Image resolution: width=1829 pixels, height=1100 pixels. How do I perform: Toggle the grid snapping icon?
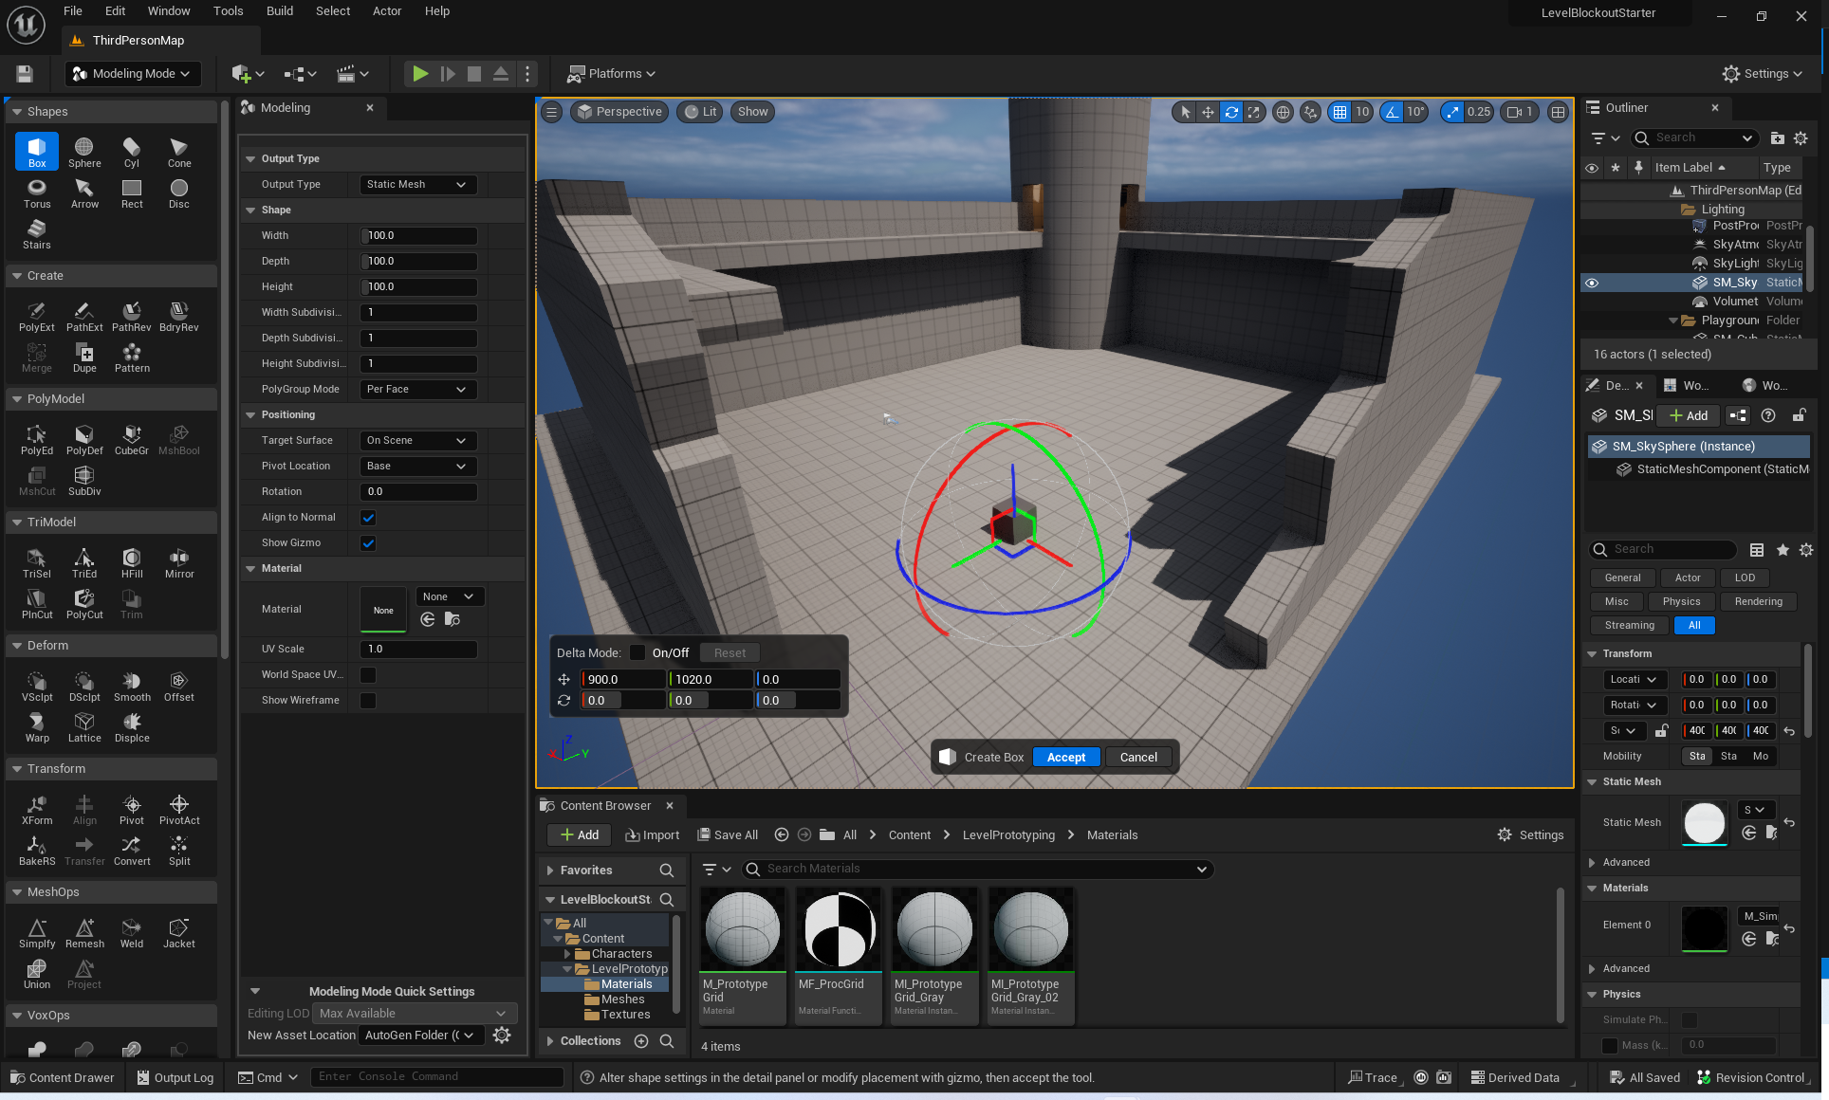coord(1339,112)
